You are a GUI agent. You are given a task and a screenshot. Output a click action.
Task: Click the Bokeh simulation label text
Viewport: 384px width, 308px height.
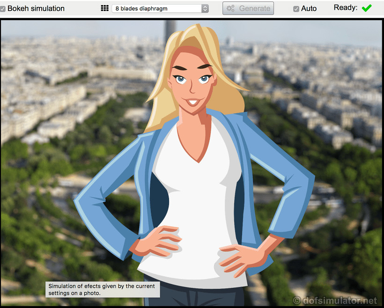pyautogui.click(x=36, y=8)
